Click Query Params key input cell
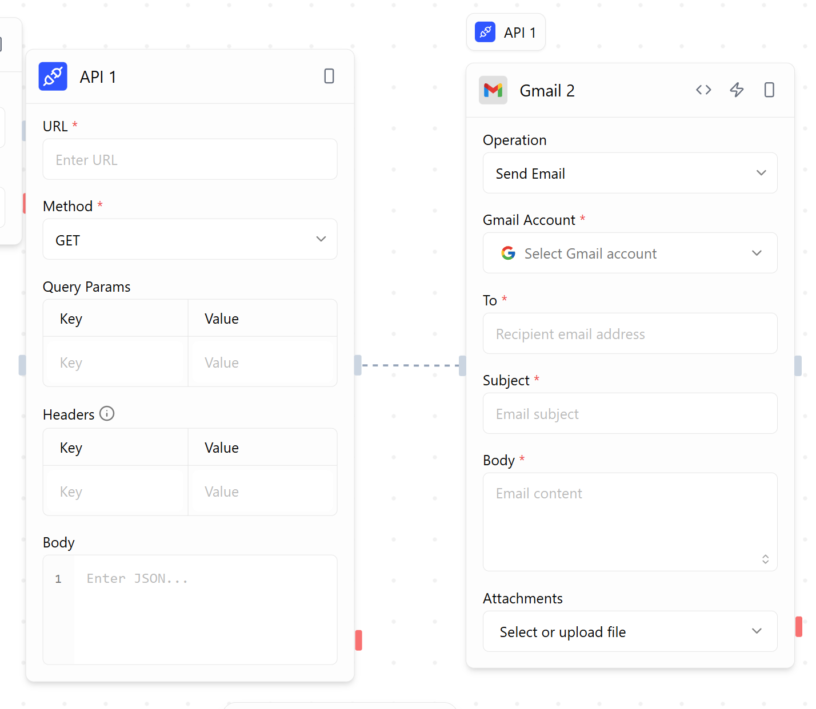 pyautogui.click(x=115, y=362)
